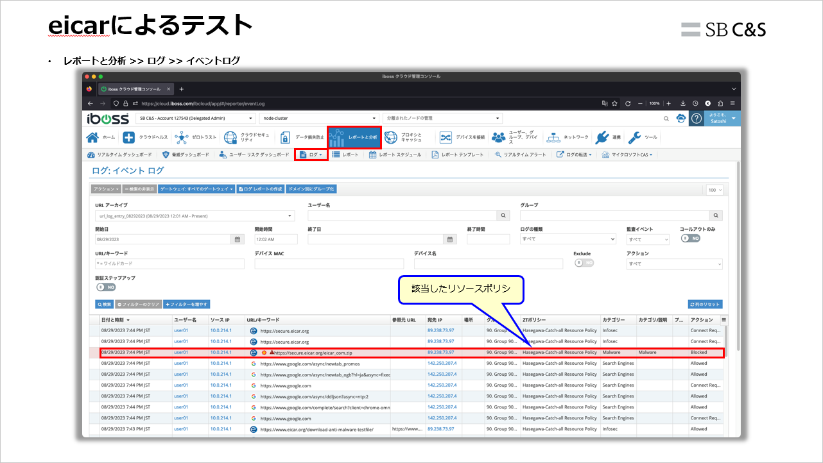Click フィルターのクリア button
This screenshot has height=463, width=823.
tap(138, 304)
